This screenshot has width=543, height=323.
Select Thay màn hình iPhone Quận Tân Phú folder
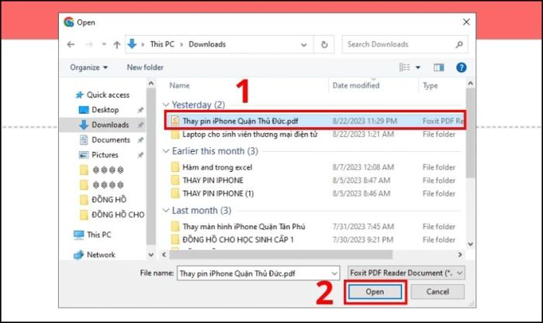(244, 227)
